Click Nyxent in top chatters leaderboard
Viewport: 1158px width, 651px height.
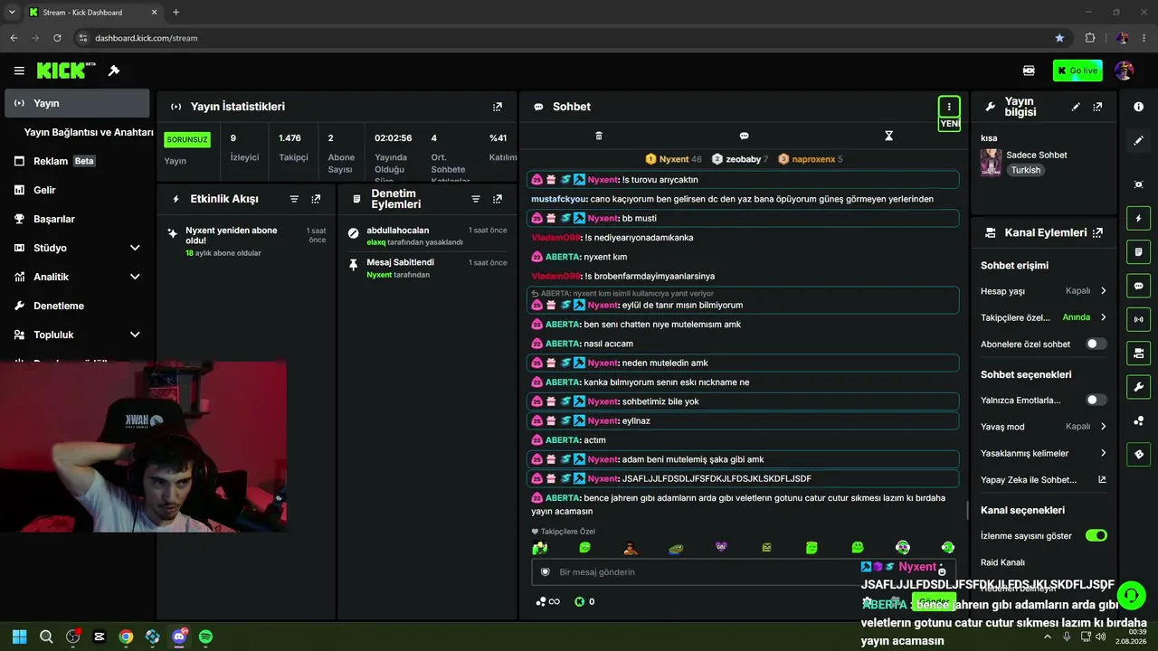coord(674,159)
